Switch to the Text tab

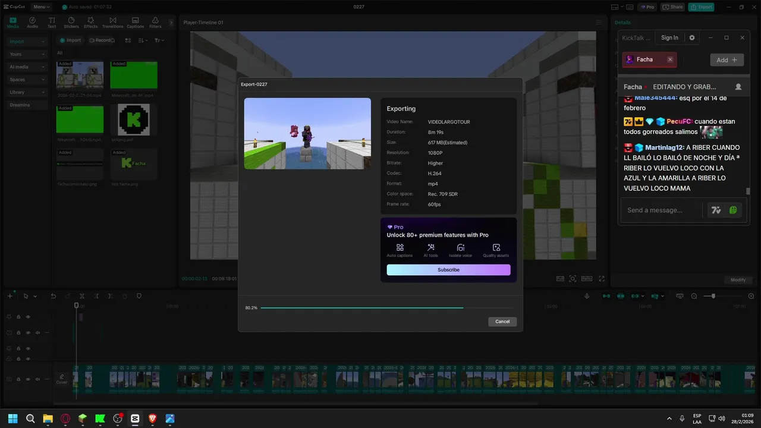(52, 23)
